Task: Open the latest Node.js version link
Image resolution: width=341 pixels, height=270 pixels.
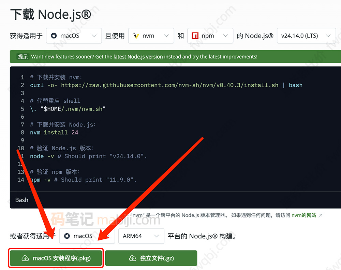Action: 138,56
